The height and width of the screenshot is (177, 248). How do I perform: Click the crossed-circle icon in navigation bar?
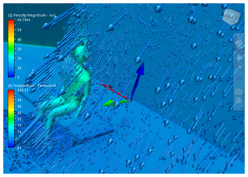click(x=239, y=100)
